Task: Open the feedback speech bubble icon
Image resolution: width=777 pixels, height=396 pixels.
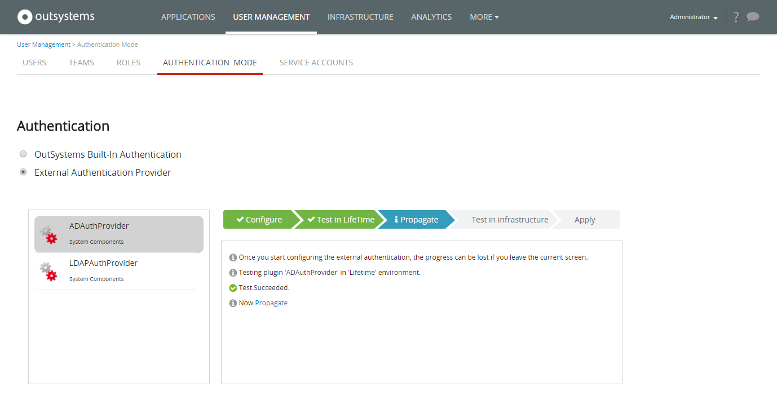Action: coord(753,17)
